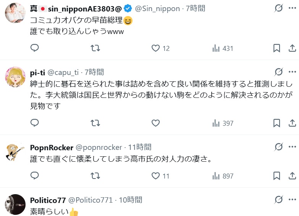Share pi-ti's tweet
The height and width of the screenshot is (216, 299).
pyautogui.click(x=292, y=123)
